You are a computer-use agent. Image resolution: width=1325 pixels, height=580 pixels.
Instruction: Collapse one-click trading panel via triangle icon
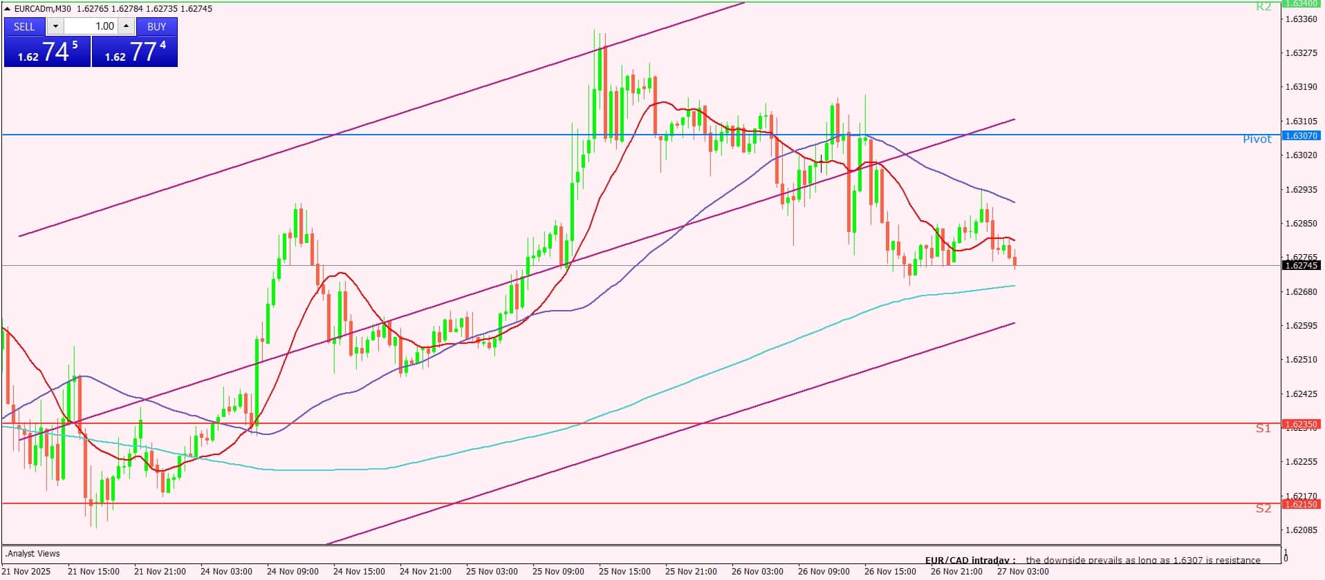click(8, 9)
